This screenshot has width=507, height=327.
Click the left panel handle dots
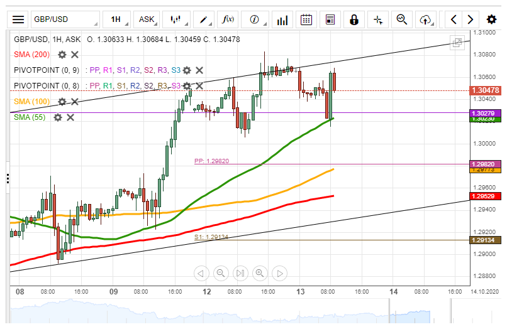8,179
